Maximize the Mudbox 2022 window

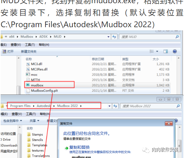tap(169, 99)
